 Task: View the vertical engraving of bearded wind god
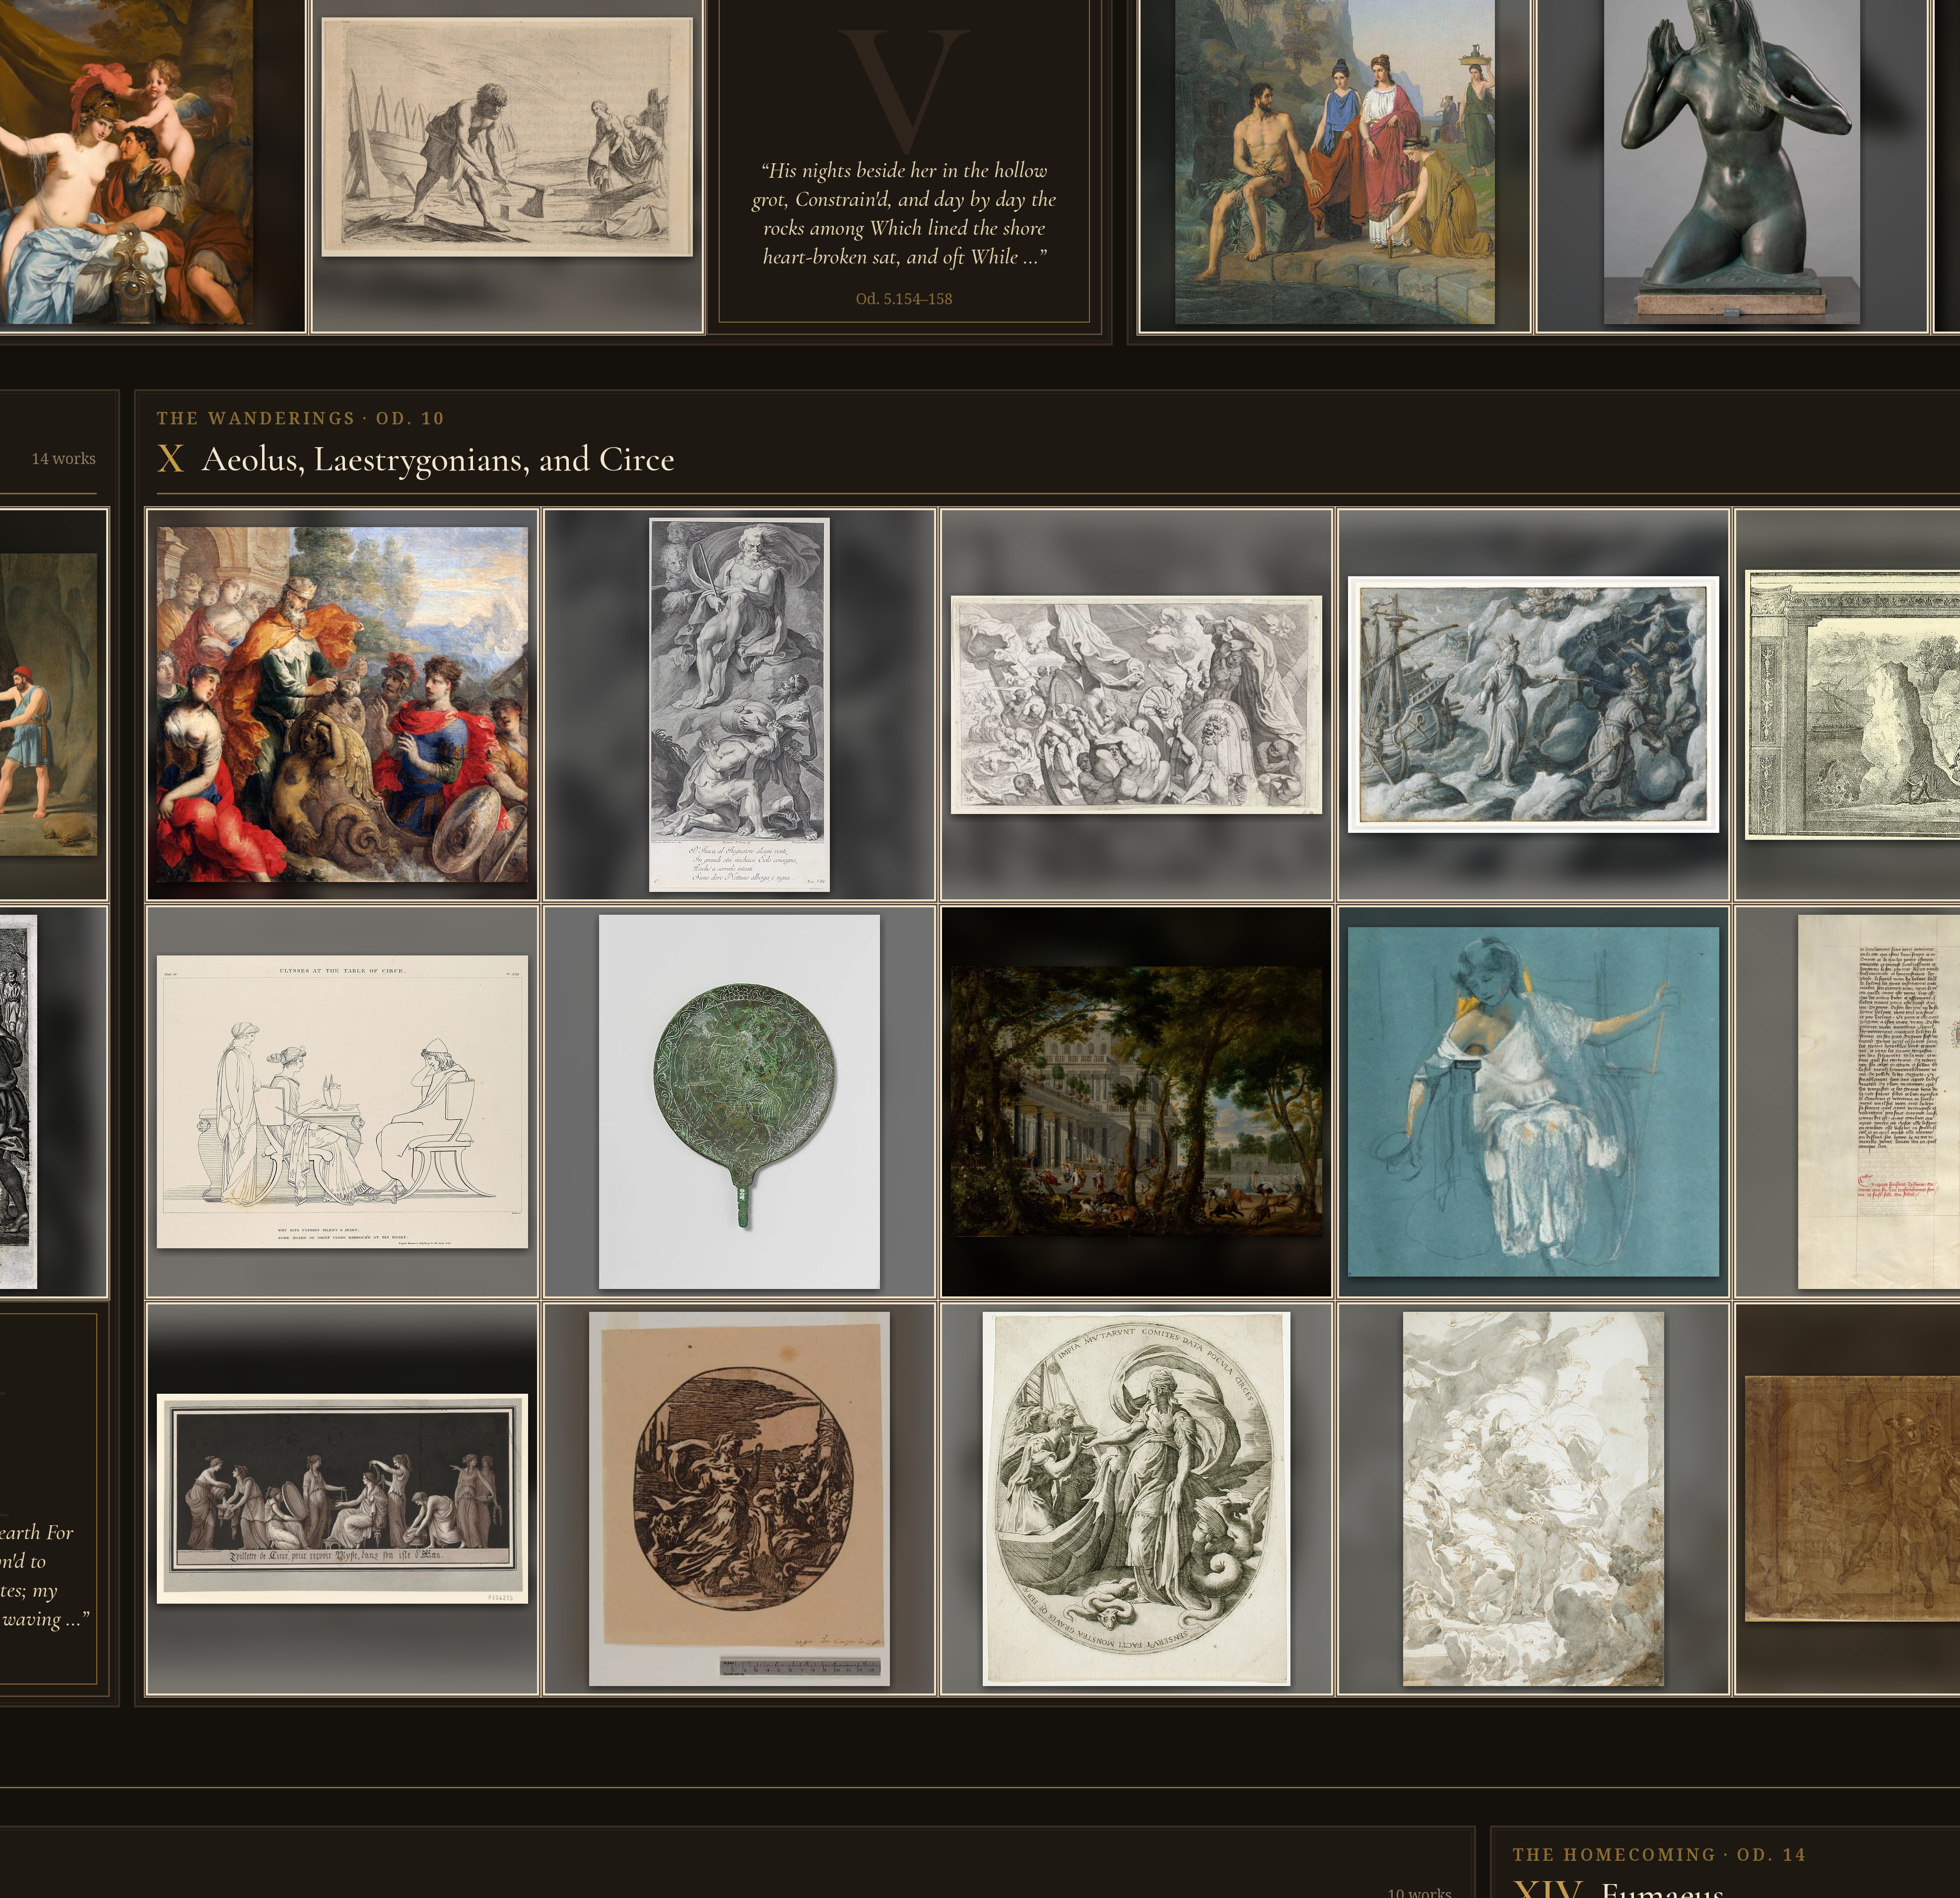click(739, 704)
